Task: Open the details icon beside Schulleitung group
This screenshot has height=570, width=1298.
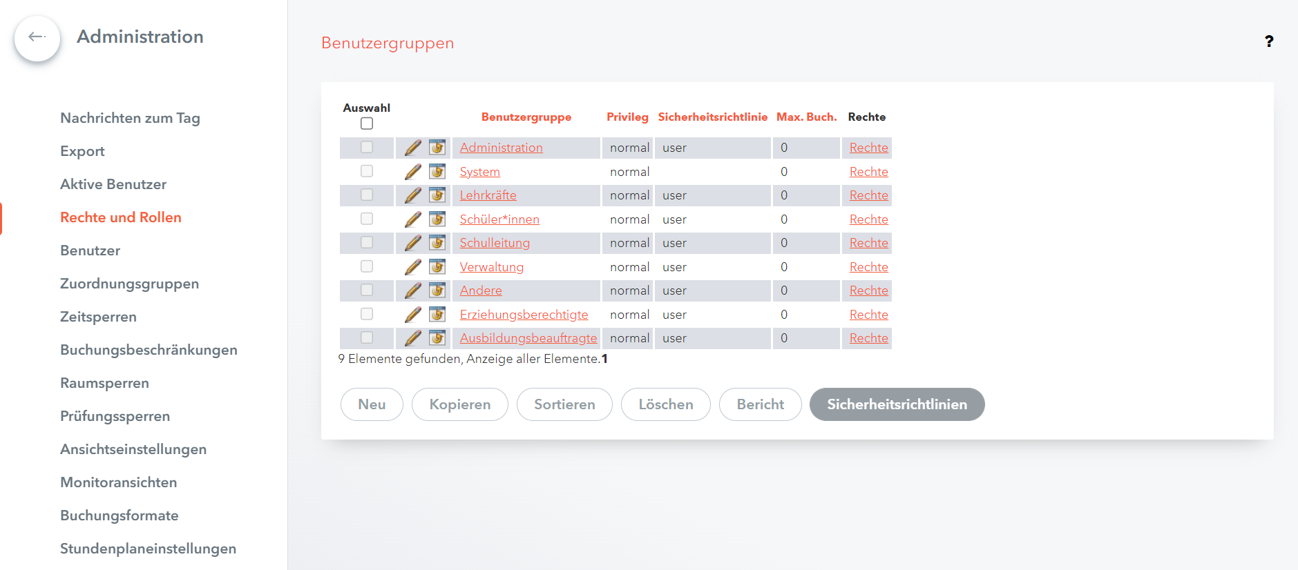Action: tap(437, 243)
